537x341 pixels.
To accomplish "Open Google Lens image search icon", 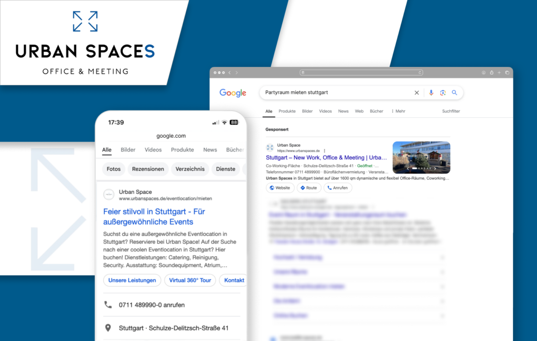I will tap(443, 93).
